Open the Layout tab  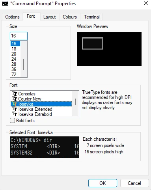coord(50,17)
